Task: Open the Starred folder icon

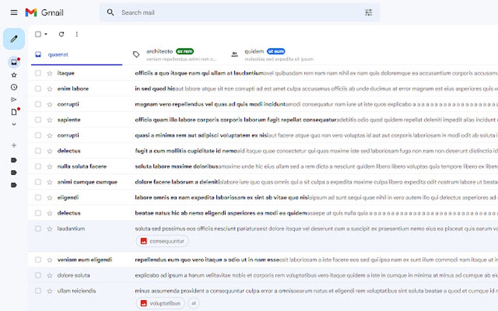Action: [14, 74]
